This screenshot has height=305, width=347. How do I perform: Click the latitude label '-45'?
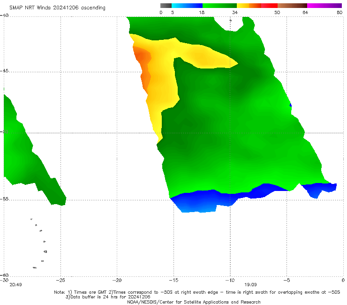tap(4, 71)
